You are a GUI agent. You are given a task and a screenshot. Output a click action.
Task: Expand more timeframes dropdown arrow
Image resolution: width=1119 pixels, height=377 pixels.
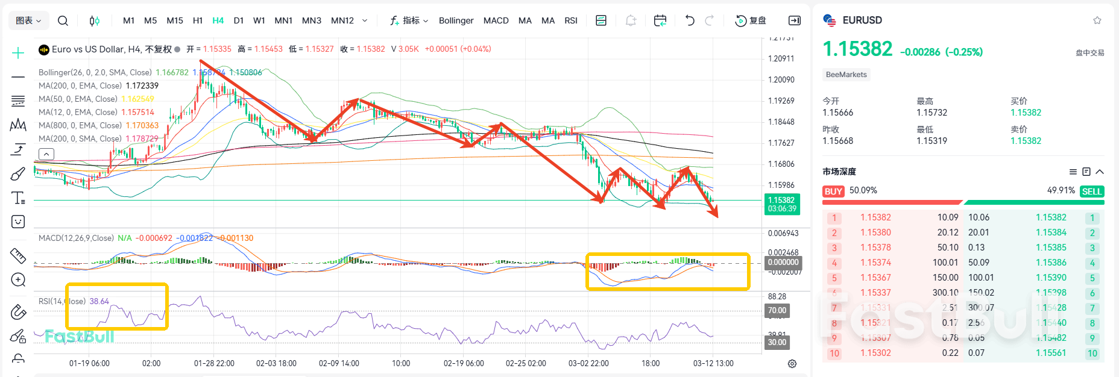365,20
